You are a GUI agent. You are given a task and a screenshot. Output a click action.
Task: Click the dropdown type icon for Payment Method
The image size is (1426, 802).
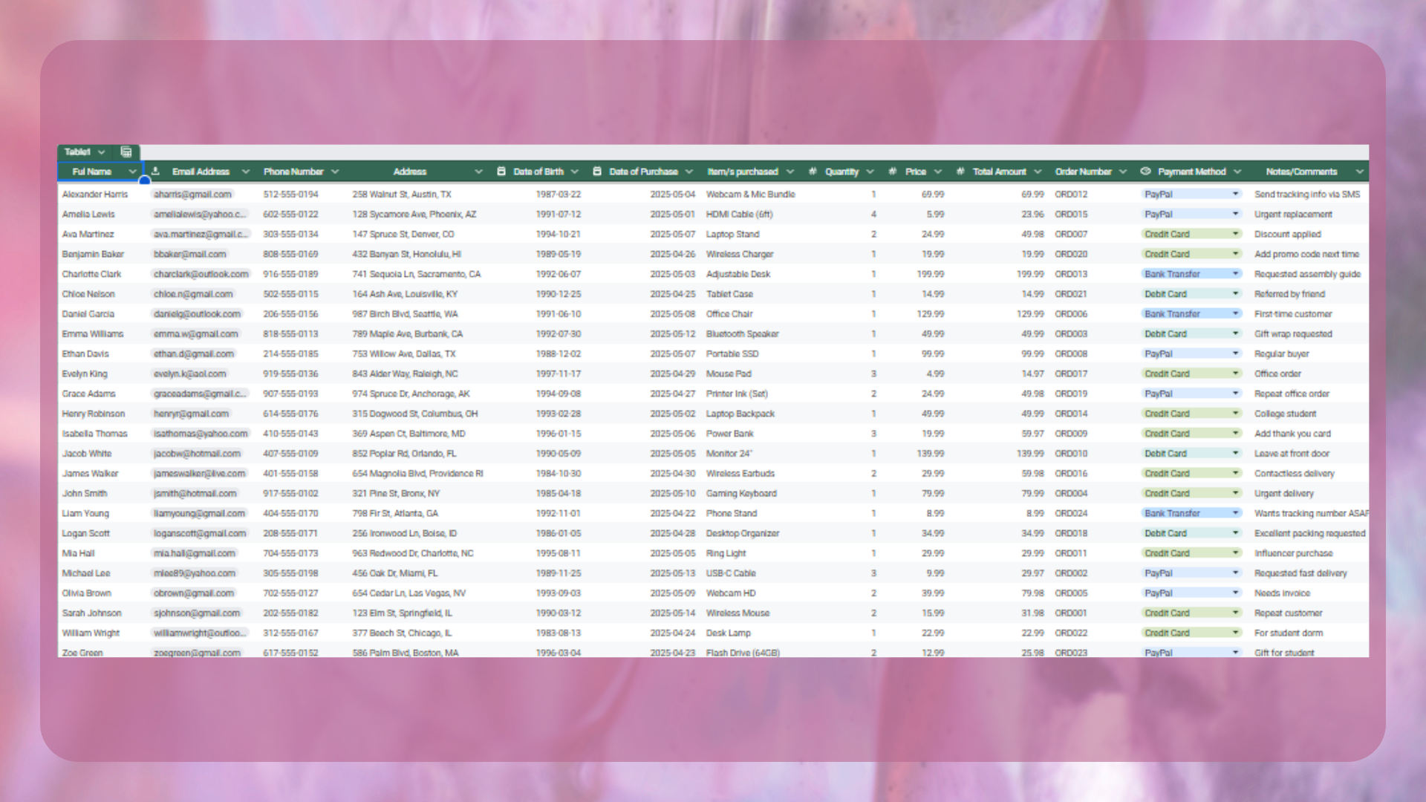pyautogui.click(x=1145, y=172)
